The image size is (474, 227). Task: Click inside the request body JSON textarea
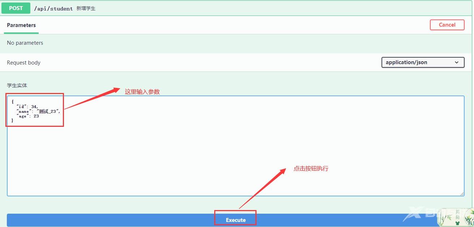tap(236, 146)
